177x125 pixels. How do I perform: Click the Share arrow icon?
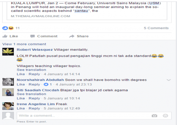pyautogui.click(x=72, y=36)
